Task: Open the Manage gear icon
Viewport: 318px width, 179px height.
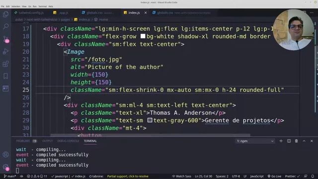Action: [5, 167]
